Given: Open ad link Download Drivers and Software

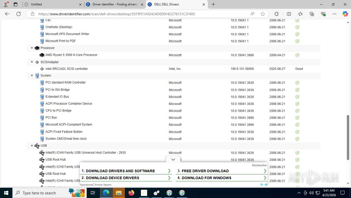Looking at the screenshot, I should tap(126, 171).
